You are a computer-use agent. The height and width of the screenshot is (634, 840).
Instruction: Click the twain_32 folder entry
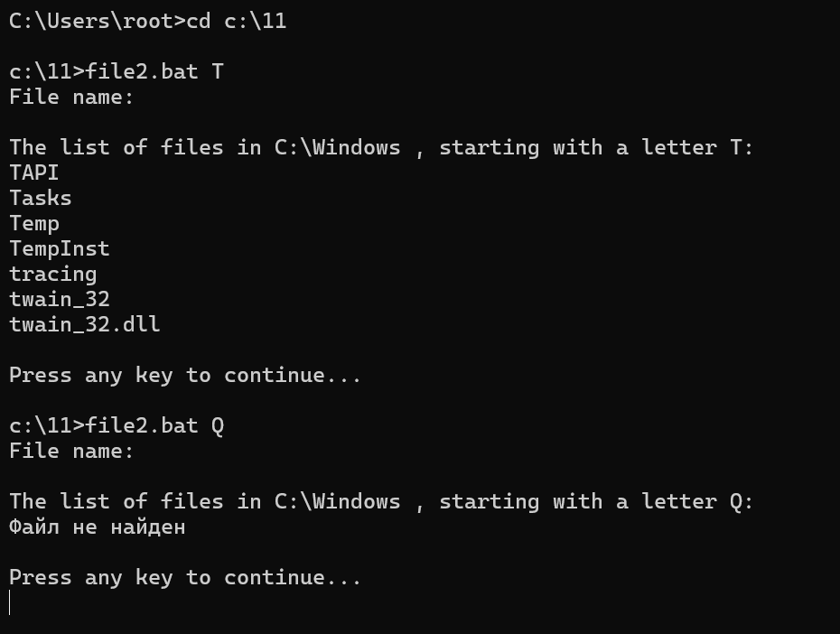pos(60,299)
